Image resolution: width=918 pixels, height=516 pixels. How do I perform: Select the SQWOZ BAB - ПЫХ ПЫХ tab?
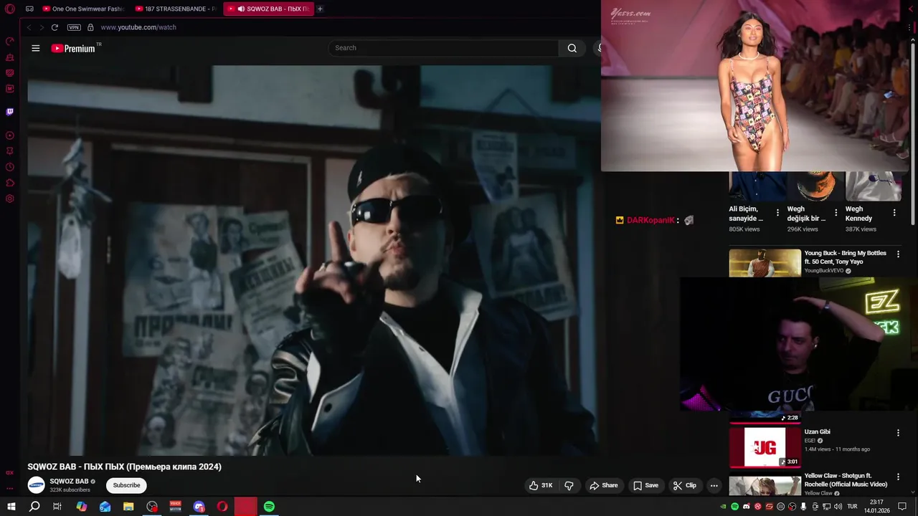pos(268,9)
